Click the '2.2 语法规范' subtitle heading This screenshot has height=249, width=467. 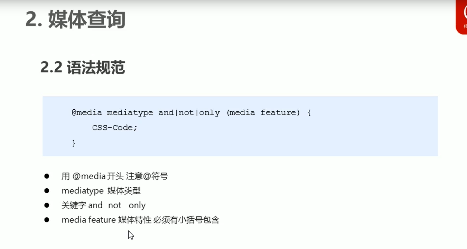point(83,68)
